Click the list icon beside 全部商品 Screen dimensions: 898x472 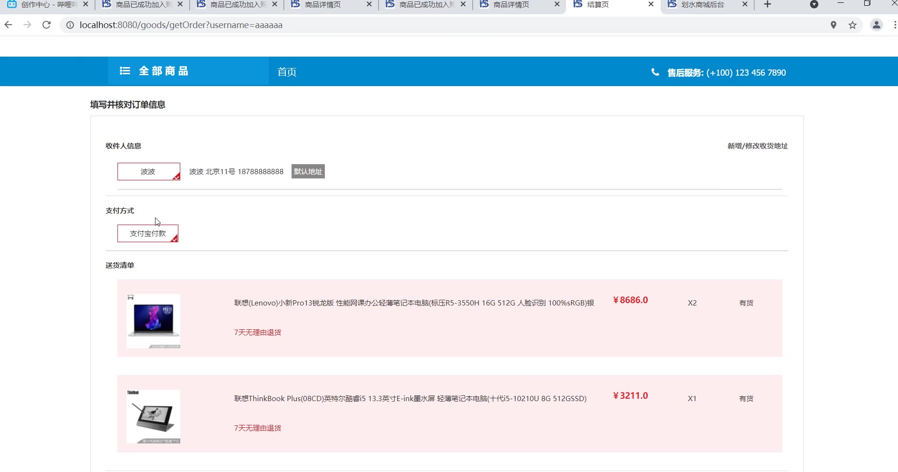pyautogui.click(x=125, y=71)
